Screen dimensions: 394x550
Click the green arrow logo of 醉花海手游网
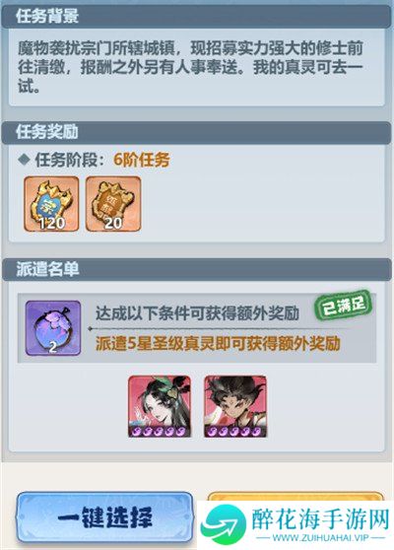point(224,524)
